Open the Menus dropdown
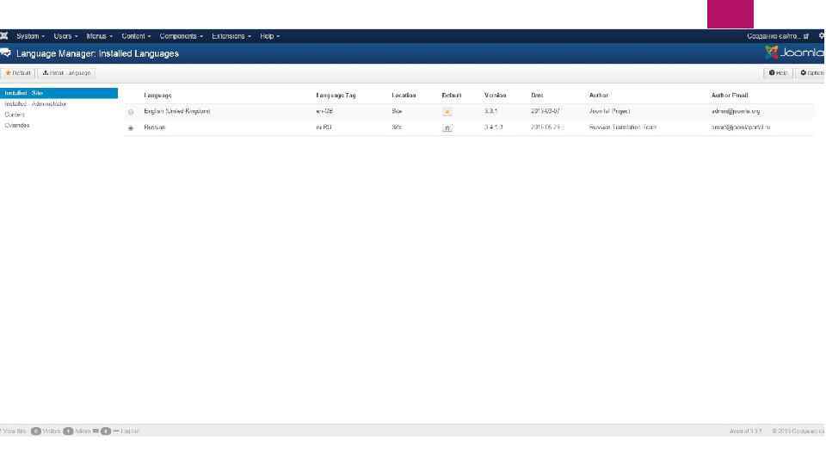This screenshot has width=826, height=465. (99, 36)
